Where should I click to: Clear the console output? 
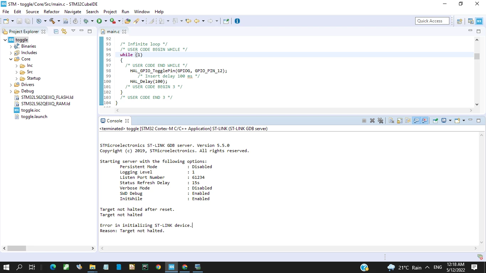pos(391,121)
